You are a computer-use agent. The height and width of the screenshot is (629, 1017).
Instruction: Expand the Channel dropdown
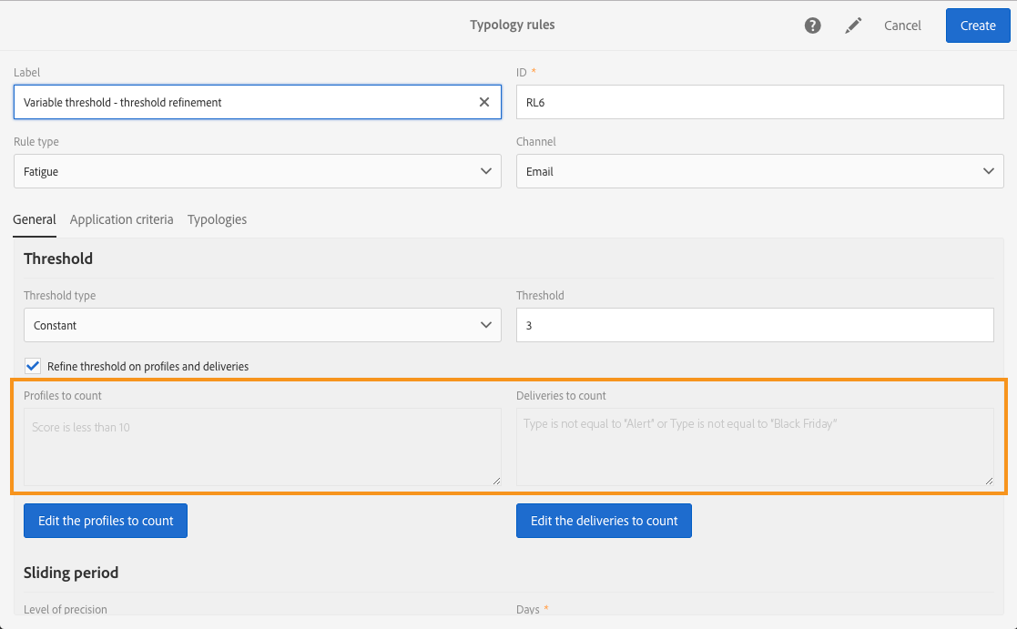click(760, 171)
